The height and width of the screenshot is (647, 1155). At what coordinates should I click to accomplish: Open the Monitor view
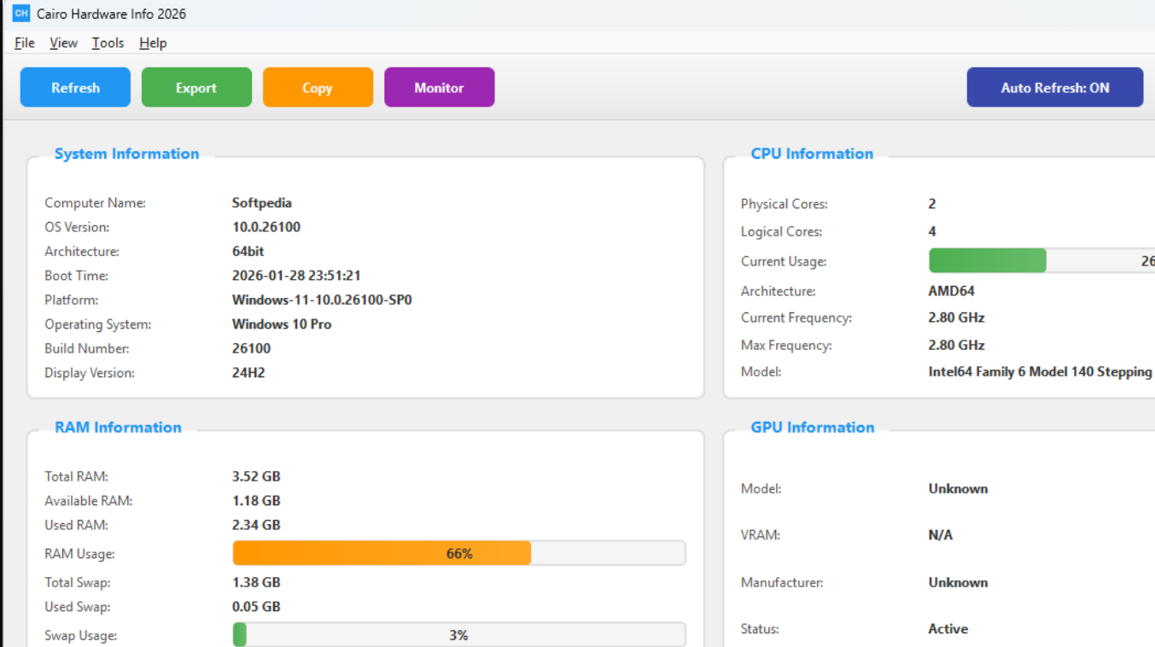tap(439, 86)
